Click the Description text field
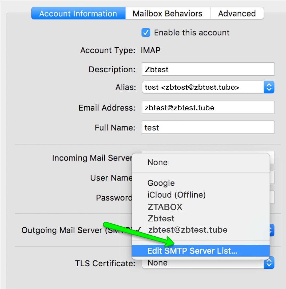Screen dimensions: 286x289 tap(208, 69)
